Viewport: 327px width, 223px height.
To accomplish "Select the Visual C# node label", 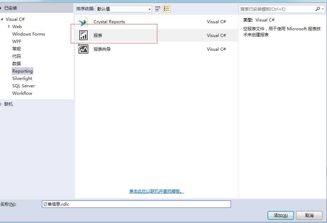I will pyautogui.click(x=15, y=19).
